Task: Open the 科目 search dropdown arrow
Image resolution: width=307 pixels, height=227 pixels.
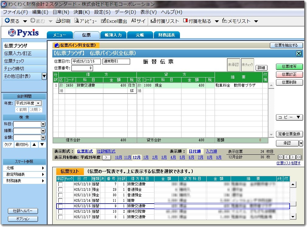Action: click(43, 124)
